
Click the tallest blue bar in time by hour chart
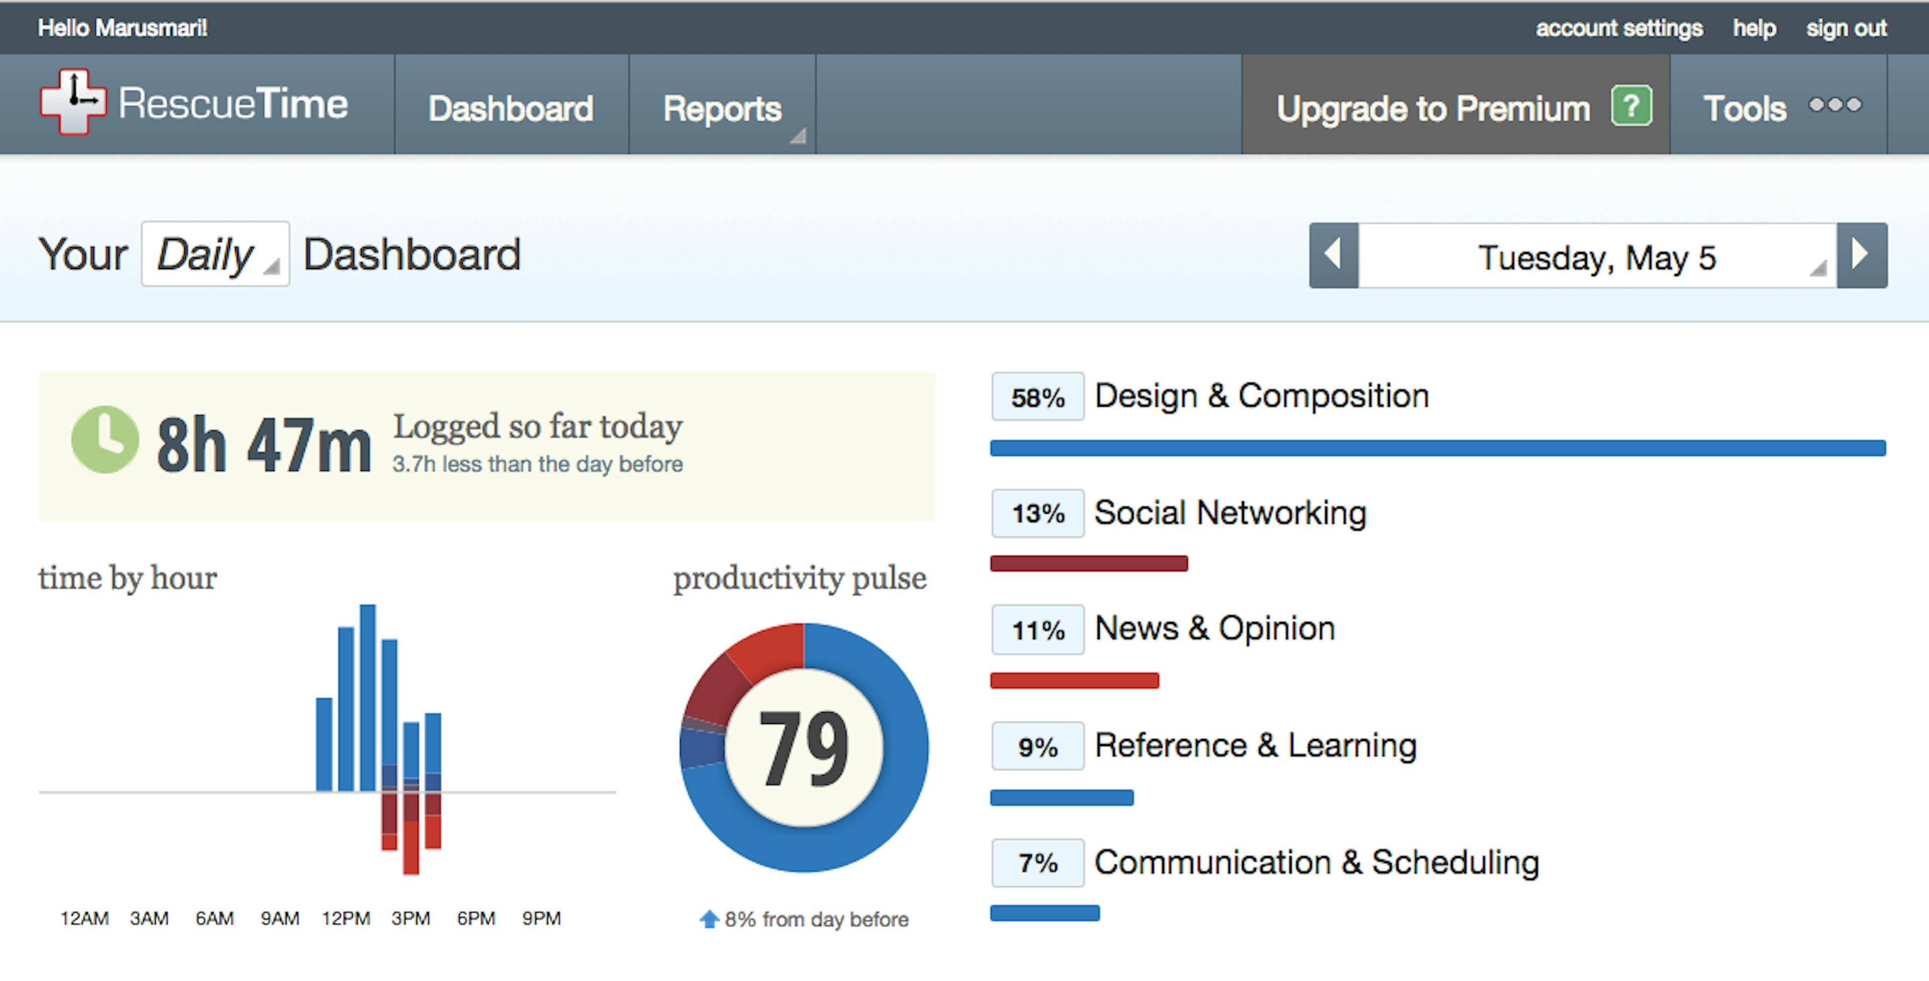tap(368, 697)
